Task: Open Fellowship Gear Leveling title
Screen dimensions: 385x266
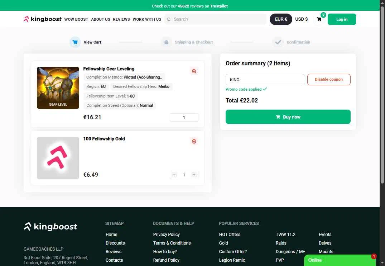Action: coord(109,69)
